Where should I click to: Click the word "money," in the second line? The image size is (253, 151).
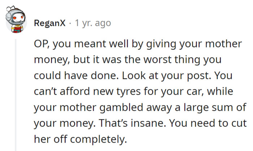pyautogui.click(x=51, y=60)
